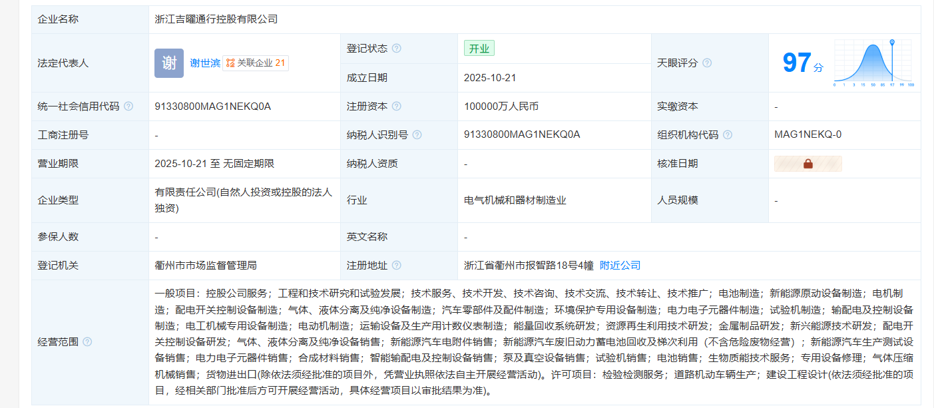Open the info icon beside 注册地址

(397, 266)
